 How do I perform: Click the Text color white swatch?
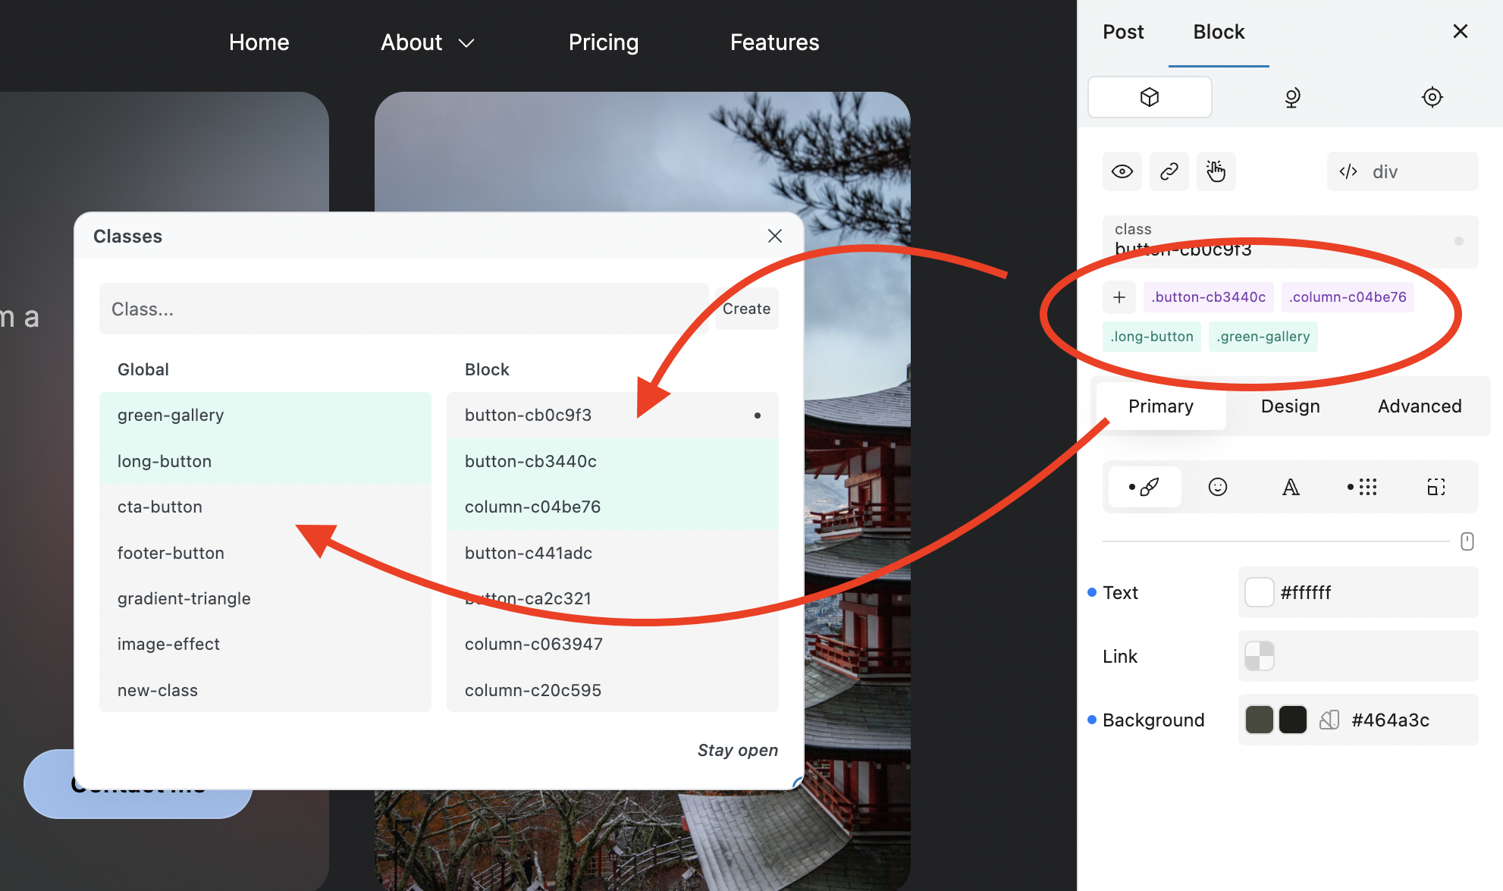click(1259, 592)
